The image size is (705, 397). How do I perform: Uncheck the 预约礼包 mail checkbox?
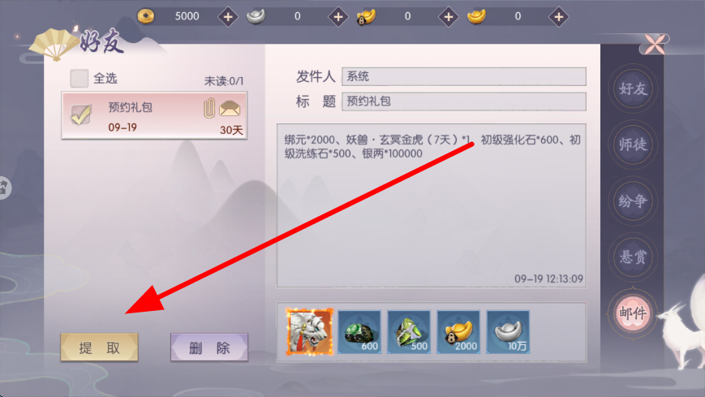pyautogui.click(x=81, y=115)
